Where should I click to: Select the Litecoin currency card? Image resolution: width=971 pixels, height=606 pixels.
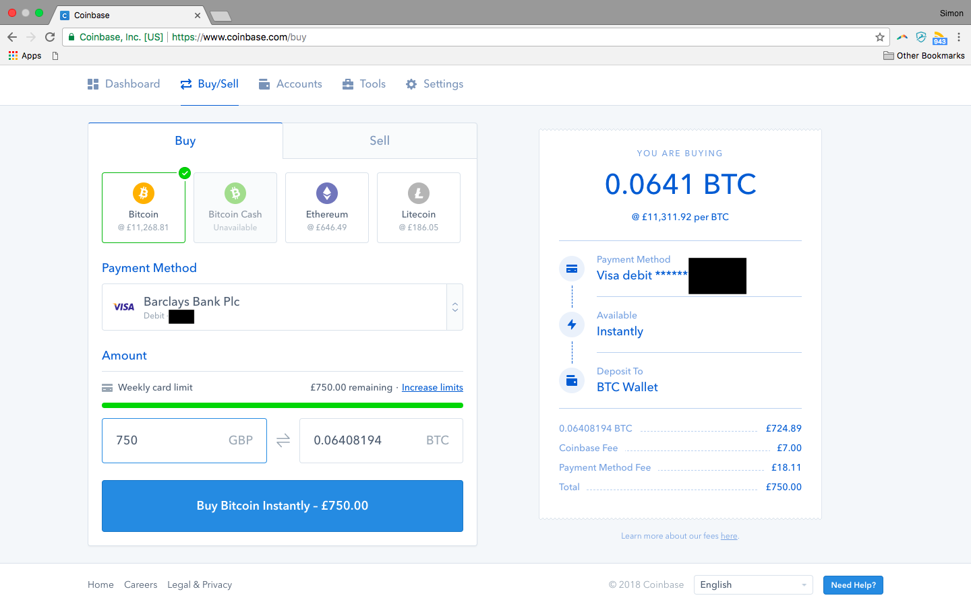point(419,207)
